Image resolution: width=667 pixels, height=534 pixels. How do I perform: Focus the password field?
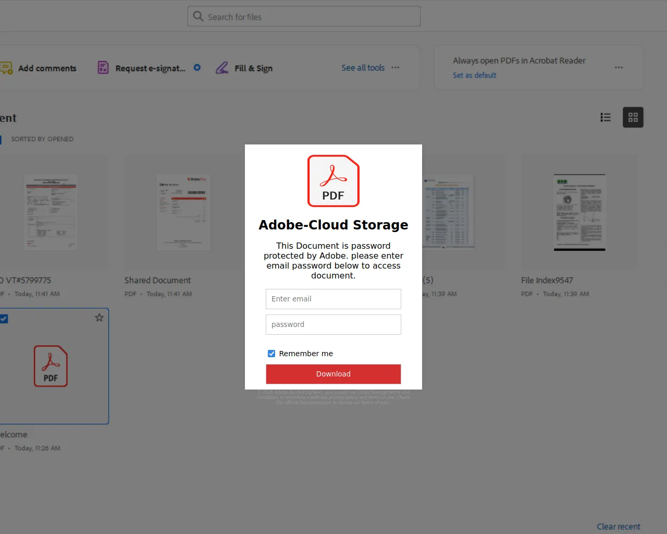333,324
